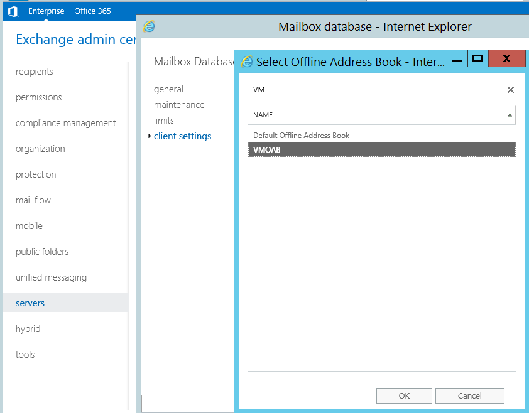Minimize the Select Offline Address Book dialog

click(457, 60)
